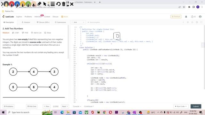Click the Pick One button
Image resolution: width=205 pixels, height=115 pixels.
point(32,106)
